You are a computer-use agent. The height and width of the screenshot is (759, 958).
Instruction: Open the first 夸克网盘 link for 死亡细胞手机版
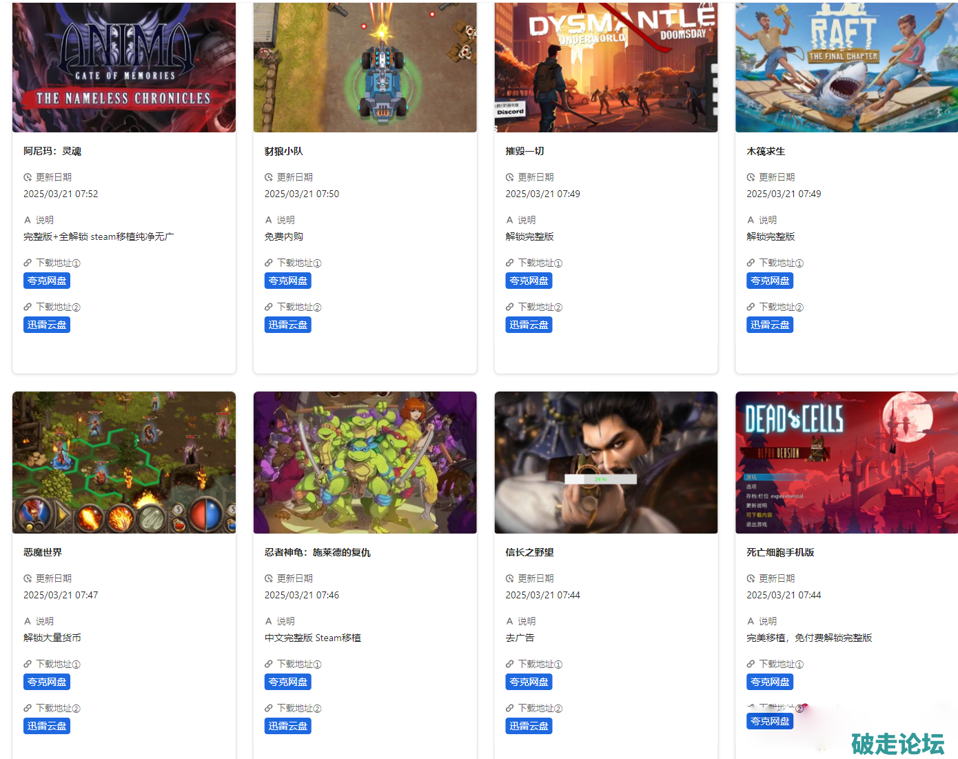770,682
